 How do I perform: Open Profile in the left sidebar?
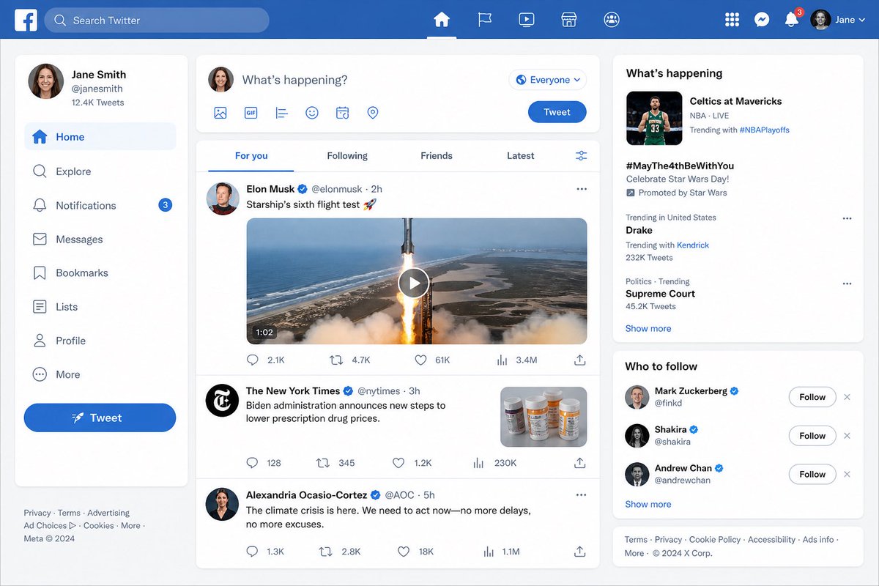100,341
